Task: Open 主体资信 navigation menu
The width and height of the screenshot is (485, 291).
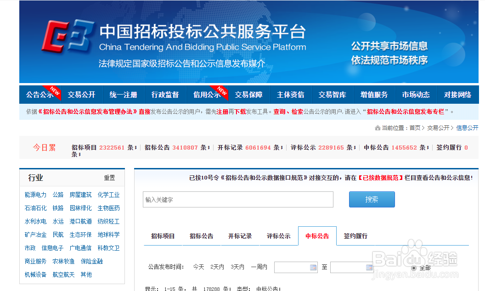Action: tap(290, 95)
